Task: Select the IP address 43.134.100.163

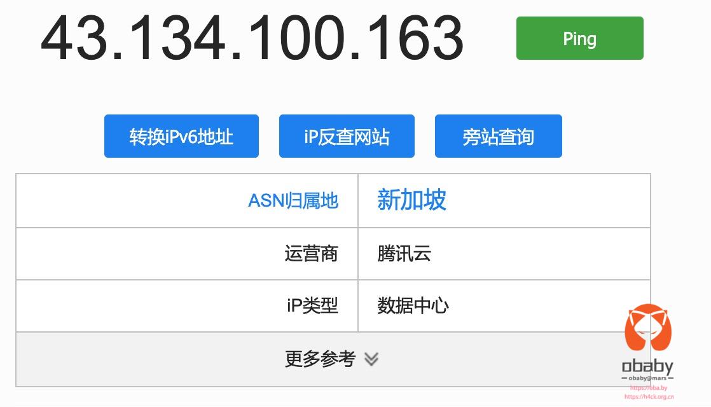Action: click(252, 38)
